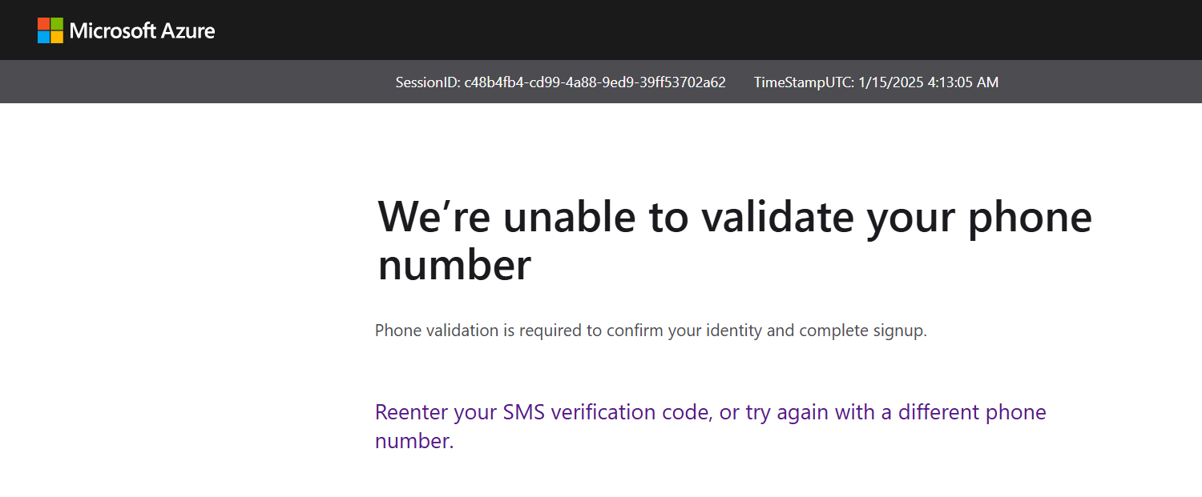Click the "Phone validation is required" paragraph
This screenshot has width=1202, height=497.
651,331
